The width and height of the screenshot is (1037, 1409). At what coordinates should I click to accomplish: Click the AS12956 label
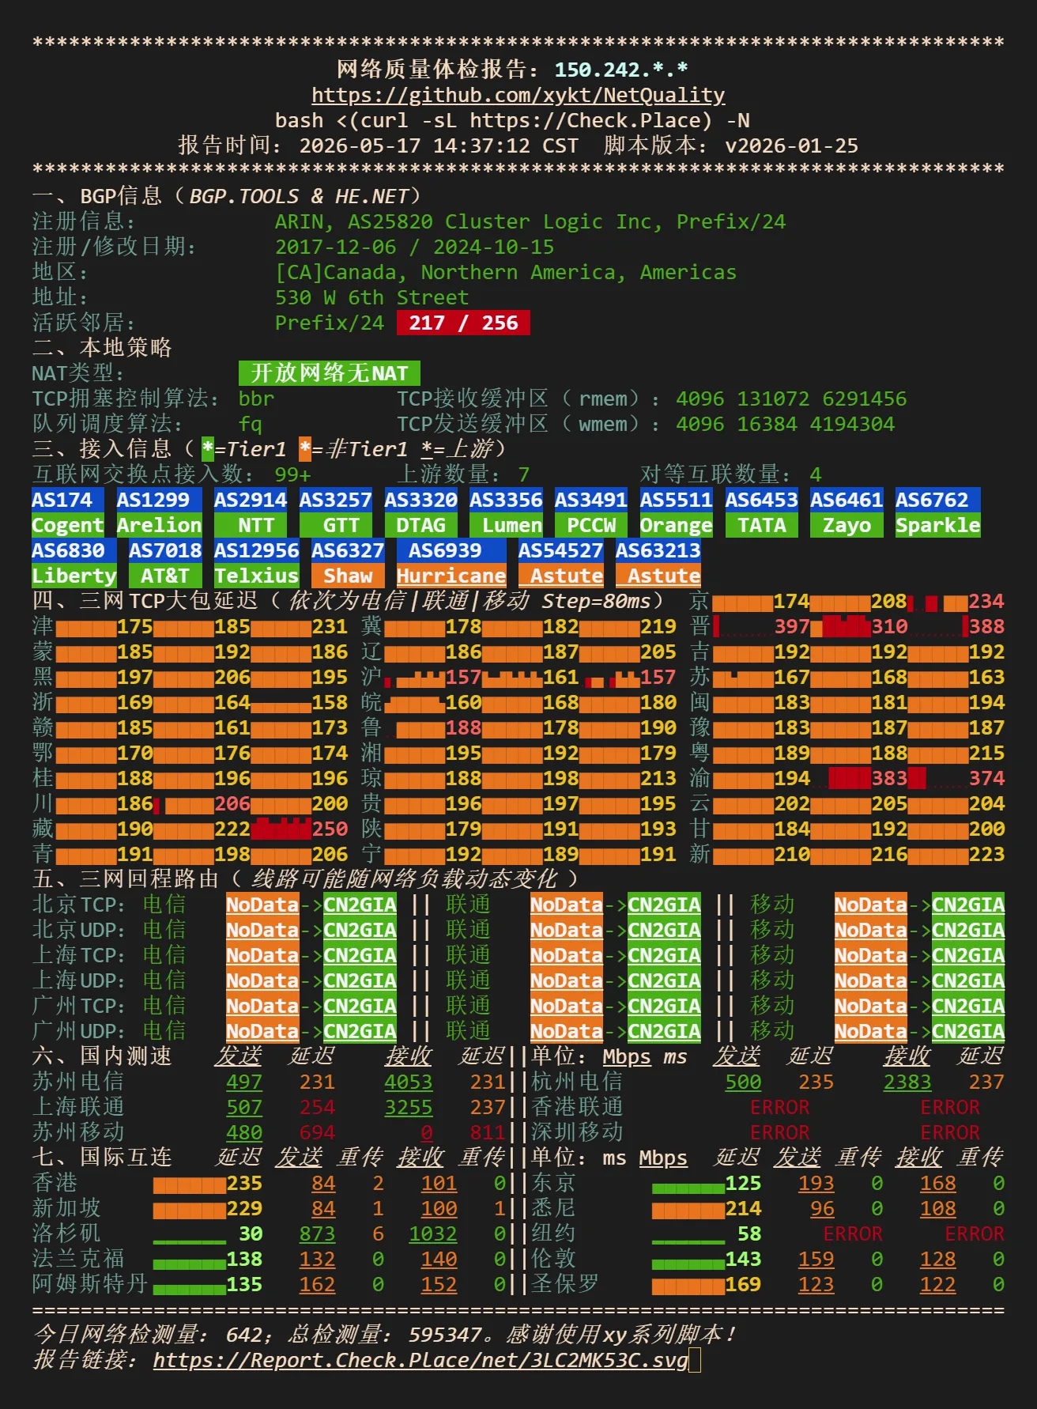(x=257, y=550)
